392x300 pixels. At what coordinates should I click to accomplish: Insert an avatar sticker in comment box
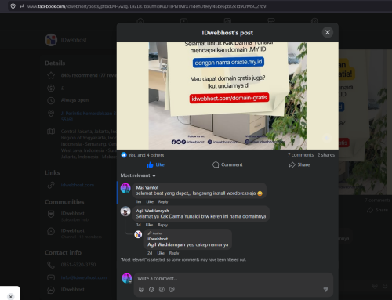tap(141, 289)
